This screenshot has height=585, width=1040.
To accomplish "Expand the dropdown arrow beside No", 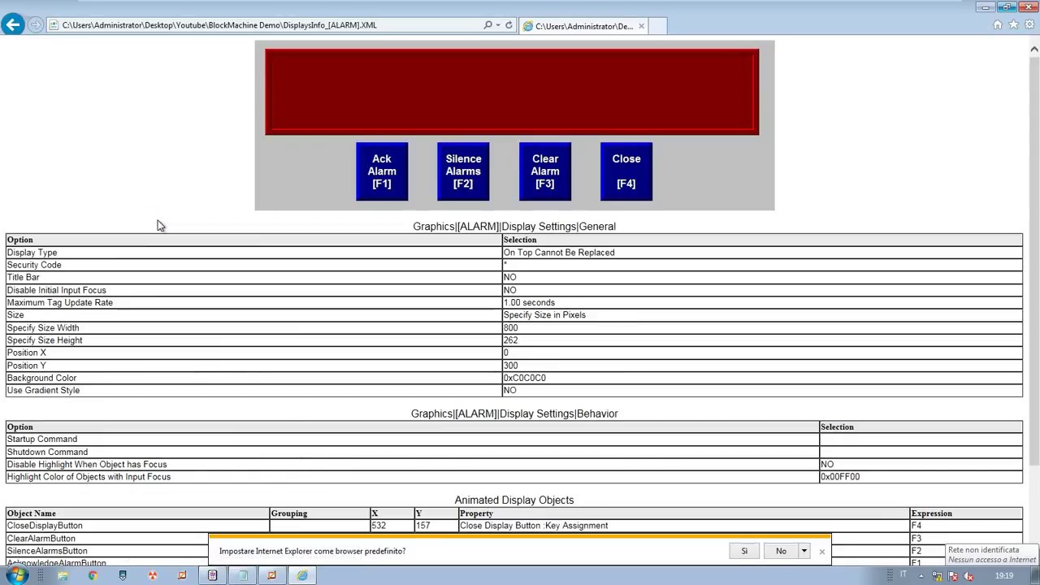I will (x=804, y=551).
